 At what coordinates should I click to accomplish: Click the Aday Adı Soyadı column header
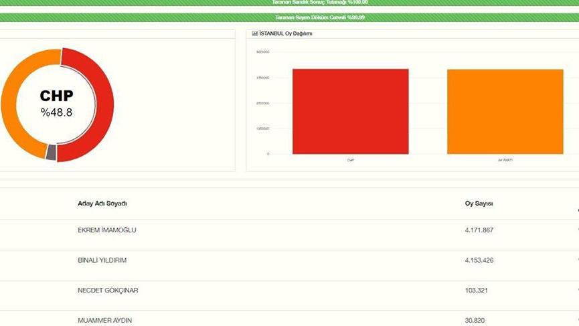tap(102, 203)
